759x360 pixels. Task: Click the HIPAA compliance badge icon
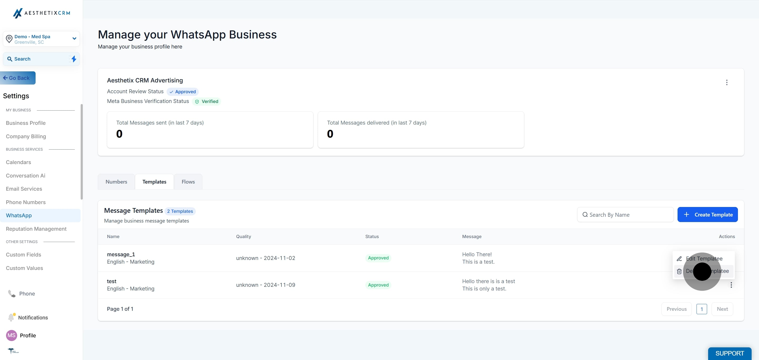(13, 351)
